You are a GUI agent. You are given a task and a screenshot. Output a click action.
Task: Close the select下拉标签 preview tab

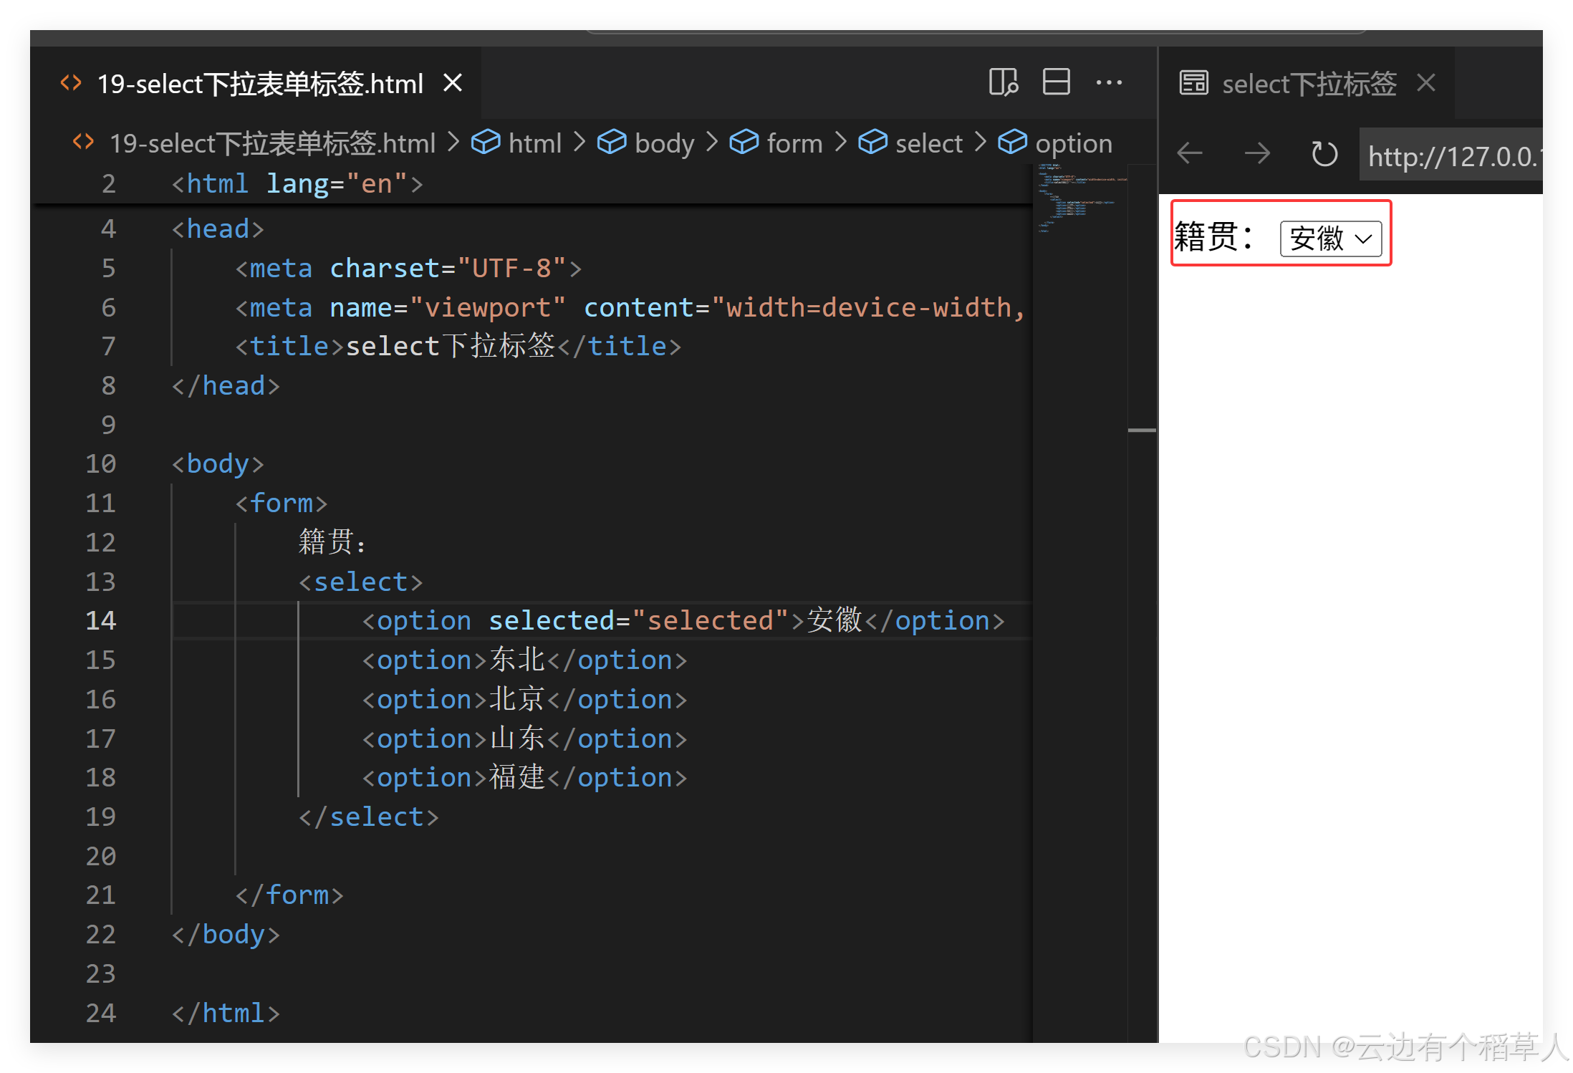1426,83
